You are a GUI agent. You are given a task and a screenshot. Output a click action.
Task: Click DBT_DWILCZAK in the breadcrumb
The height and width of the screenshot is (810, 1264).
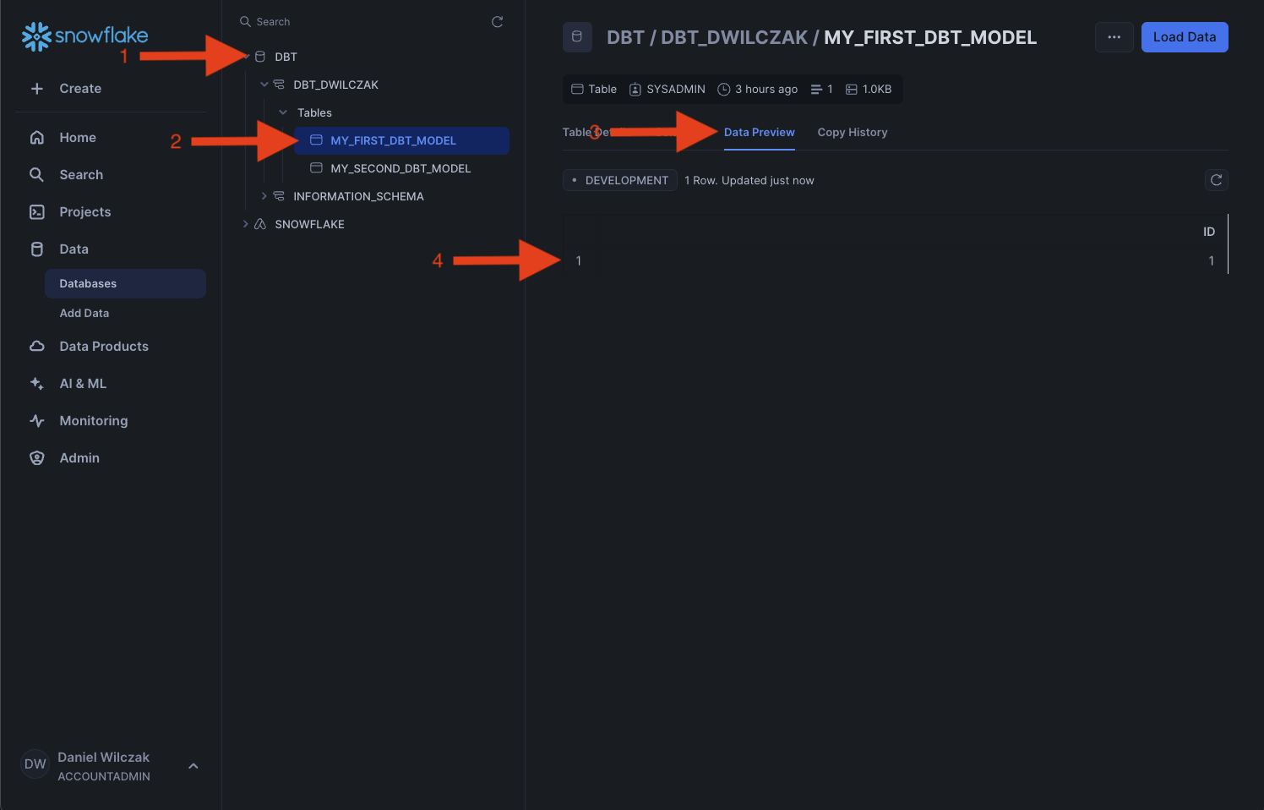pos(734,37)
